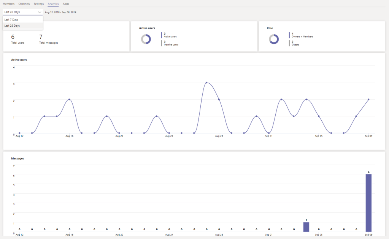Click the date range dropdown chevron arrow
Image resolution: width=389 pixels, height=239 pixels.
point(40,12)
